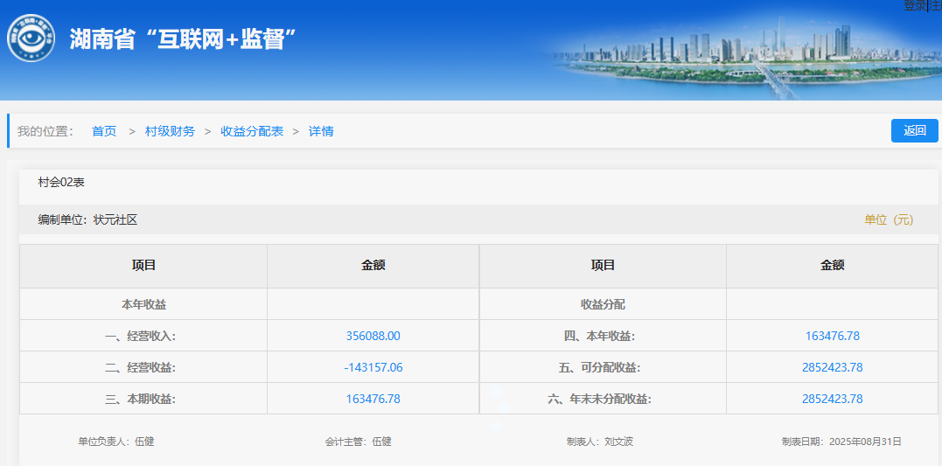Open the 经营收益 value -143157.06
Screen dimensions: 942x466
pos(373,367)
